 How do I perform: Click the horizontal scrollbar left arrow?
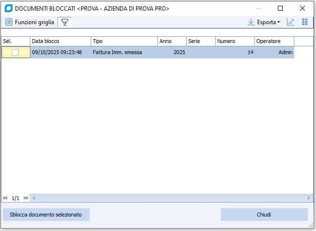click(x=34, y=198)
